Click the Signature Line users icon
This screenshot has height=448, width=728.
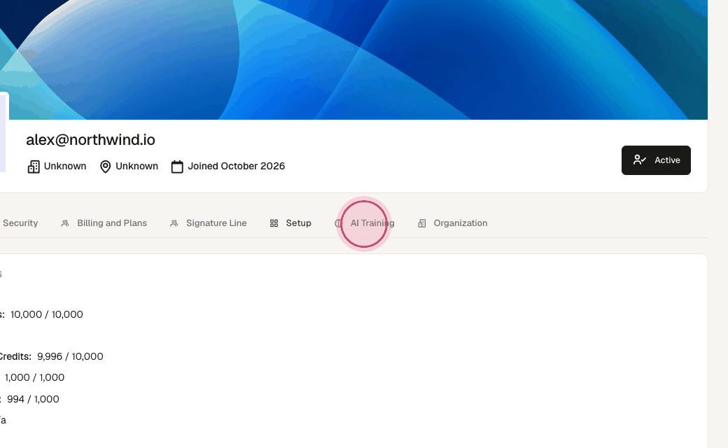tap(174, 223)
